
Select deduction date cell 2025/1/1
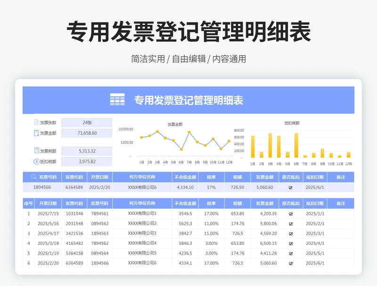pos(315,213)
